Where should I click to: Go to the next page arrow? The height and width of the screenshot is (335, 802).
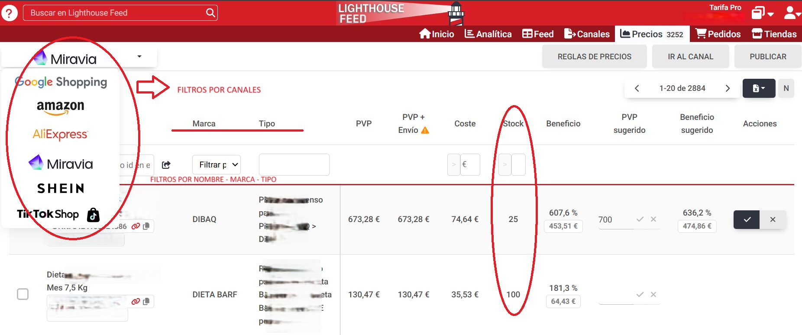[728, 88]
